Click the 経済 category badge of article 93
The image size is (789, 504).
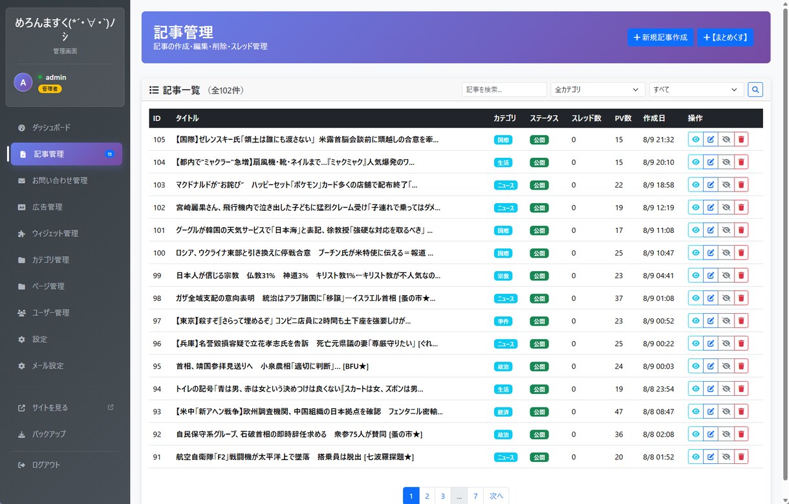click(503, 412)
